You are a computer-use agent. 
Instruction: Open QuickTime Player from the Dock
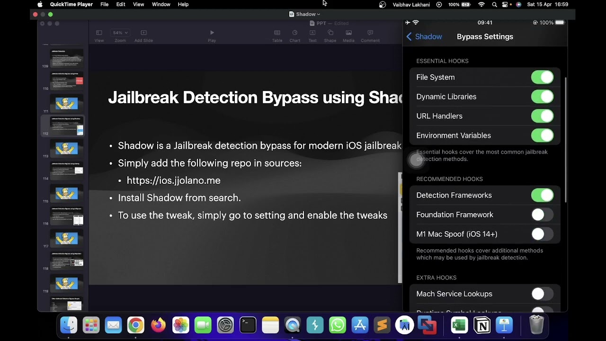tap(293, 325)
